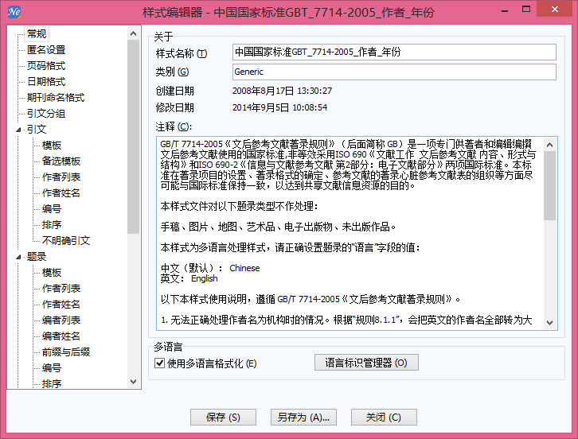
Task: Select 前缀与后缀 tree item
Action: coord(66,352)
